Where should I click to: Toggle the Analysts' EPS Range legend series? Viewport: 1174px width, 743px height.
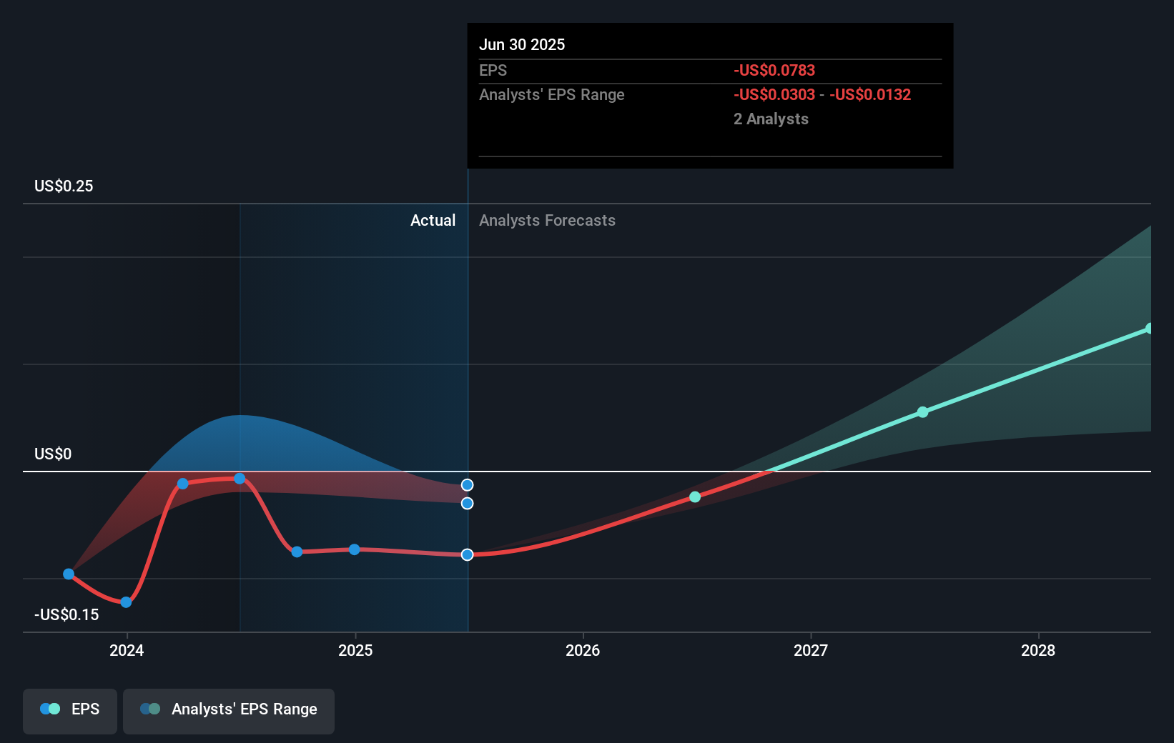pos(229,711)
